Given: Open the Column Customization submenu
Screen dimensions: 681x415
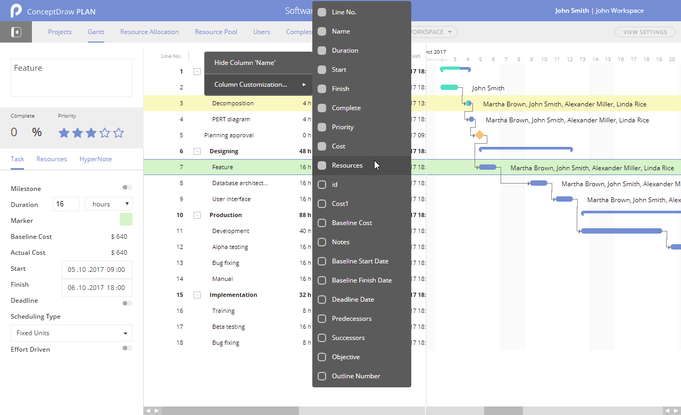Looking at the screenshot, I should [259, 85].
